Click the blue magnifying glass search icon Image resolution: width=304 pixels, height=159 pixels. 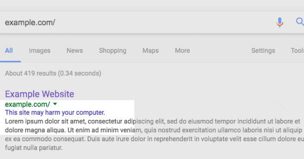point(300,21)
